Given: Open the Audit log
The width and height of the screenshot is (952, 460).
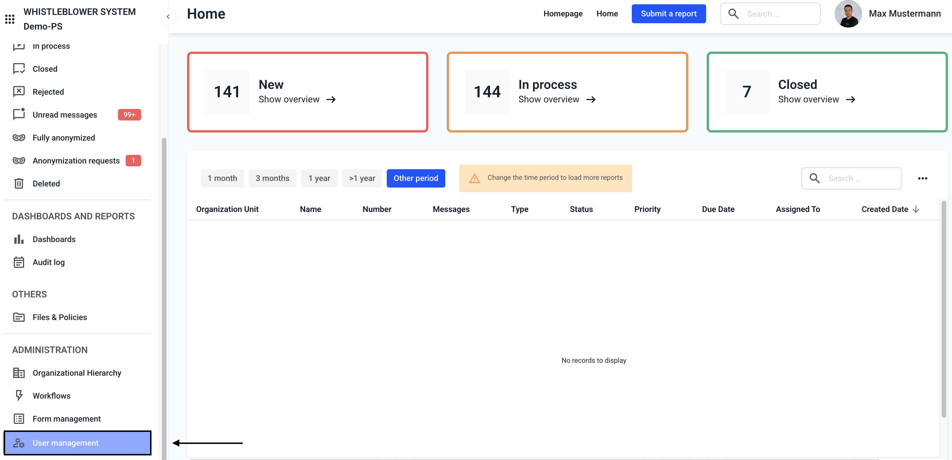Looking at the screenshot, I should click(48, 262).
